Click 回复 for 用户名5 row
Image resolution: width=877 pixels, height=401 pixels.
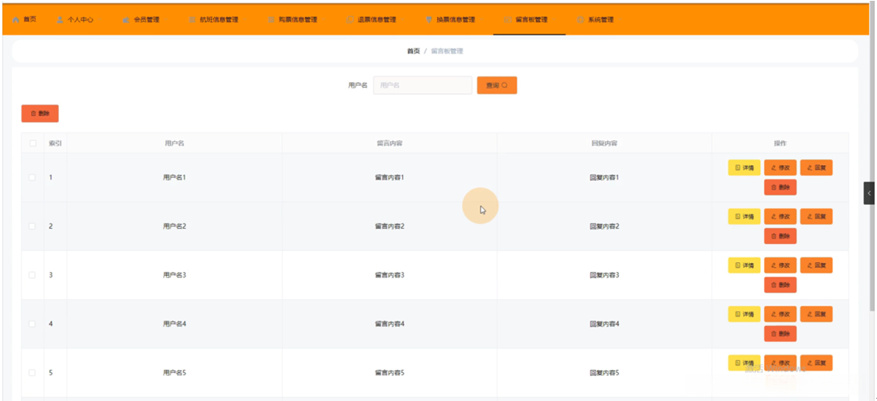click(x=816, y=363)
